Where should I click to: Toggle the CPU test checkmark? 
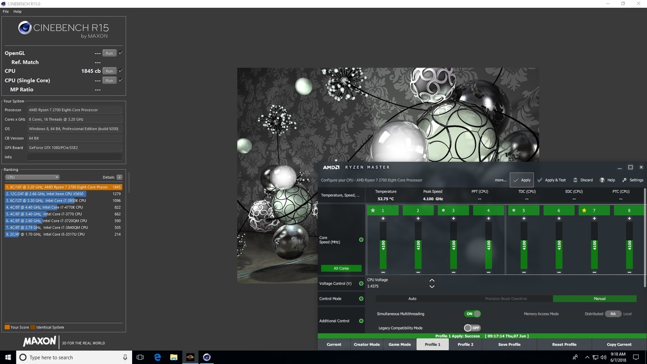121,71
